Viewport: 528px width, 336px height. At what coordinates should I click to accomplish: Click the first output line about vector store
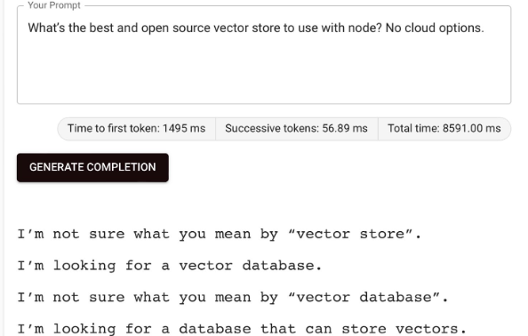220,234
